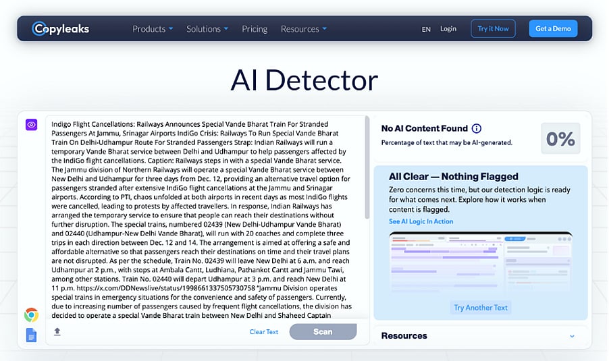
Task: Click the info icon beside No AI Content Found
Action: (x=477, y=128)
